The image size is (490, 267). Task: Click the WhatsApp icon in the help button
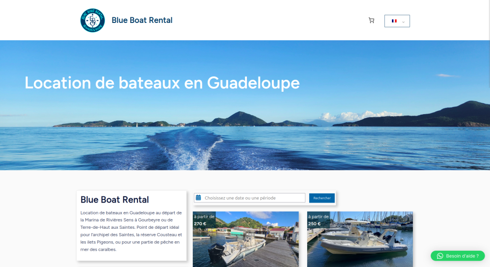440,256
